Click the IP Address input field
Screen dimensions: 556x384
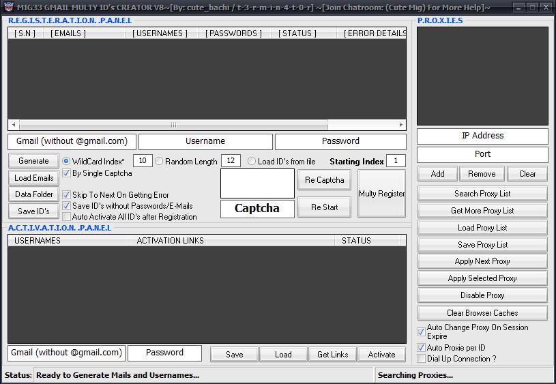coord(482,136)
